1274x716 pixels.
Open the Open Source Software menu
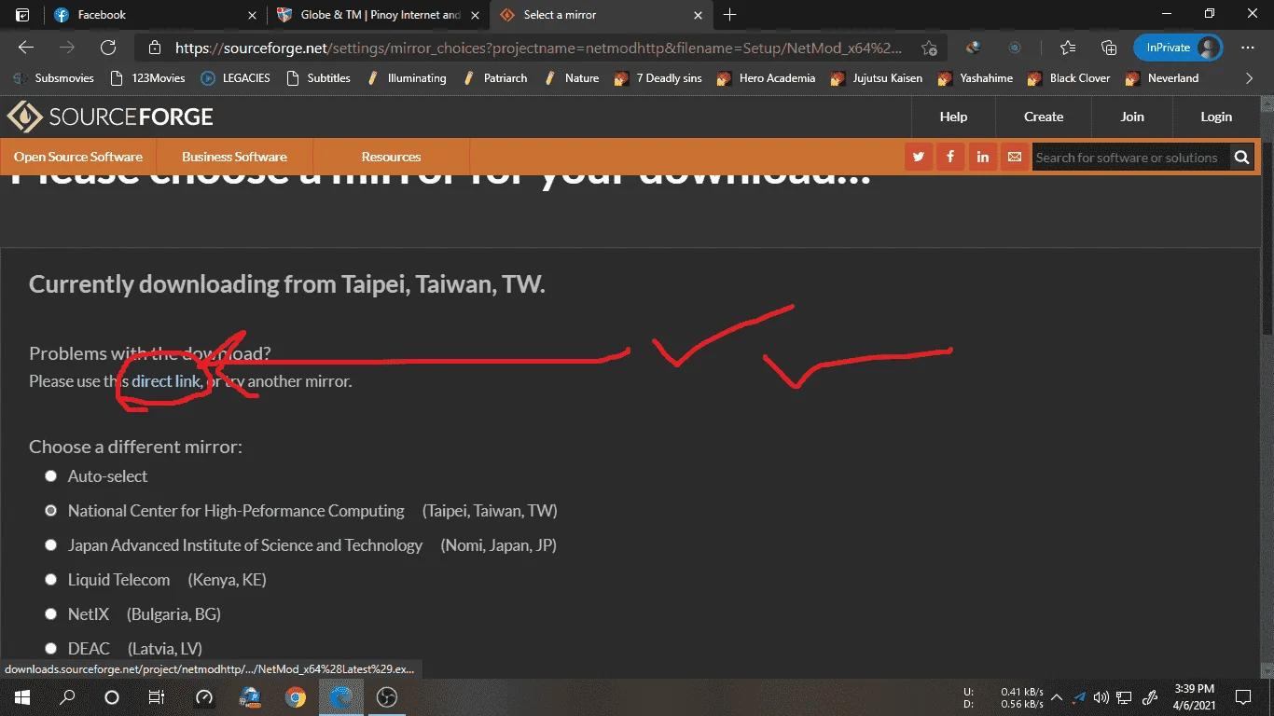pos(78,157)
